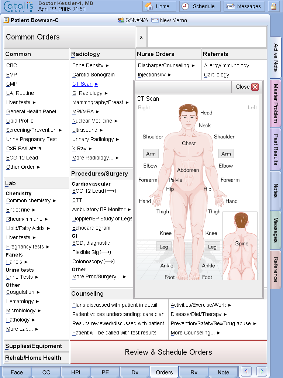This screenshot has height=378, width=283.
Task: Click the patient chart icon beside Patient Bowman-C
Action: tap(7, 20)
